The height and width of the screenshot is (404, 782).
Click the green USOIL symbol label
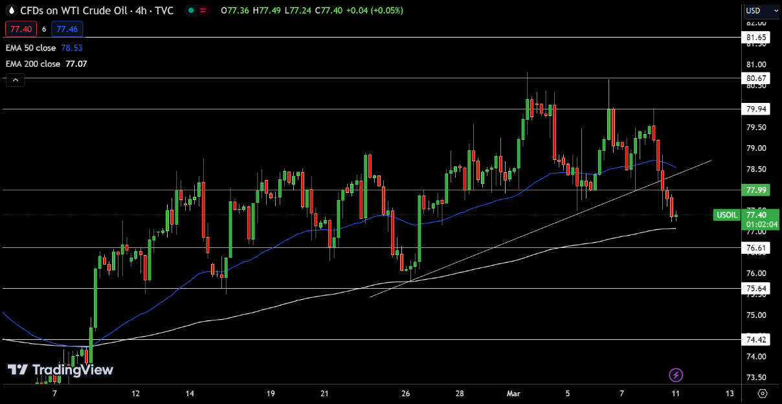click(727, 215)
